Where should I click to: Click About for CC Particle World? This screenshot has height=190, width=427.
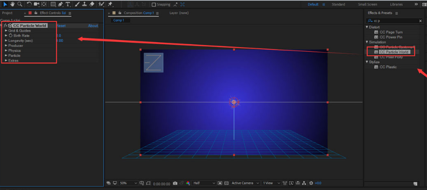(x=93, y=26)
